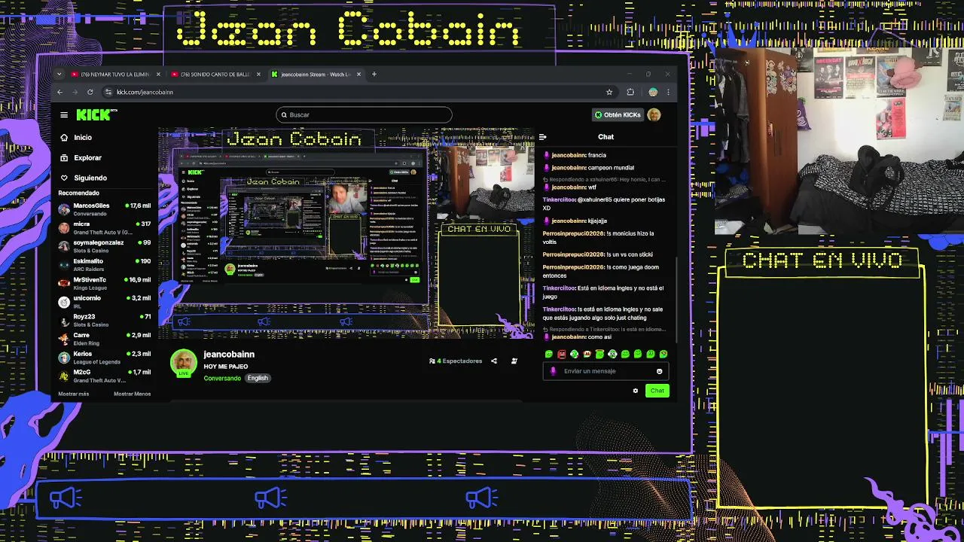Screen dimensions: 964x542
Task: Focus the Buscar search field
Action: coord(364,115)
